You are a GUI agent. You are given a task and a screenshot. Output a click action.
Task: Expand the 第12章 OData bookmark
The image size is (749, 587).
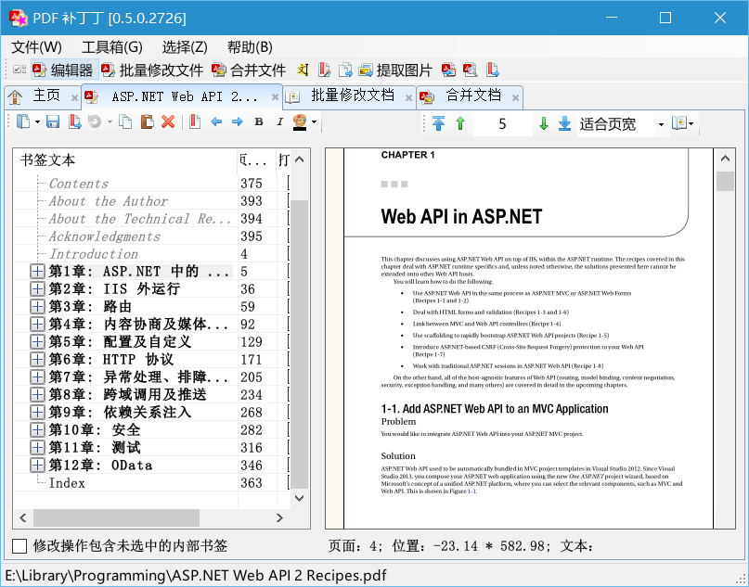pyautogui.click(x=37, y=466)
